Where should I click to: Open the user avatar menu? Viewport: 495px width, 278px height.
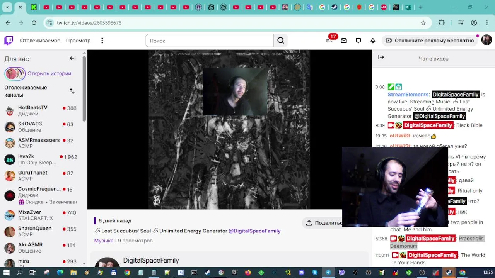click(x=486, y=40)
